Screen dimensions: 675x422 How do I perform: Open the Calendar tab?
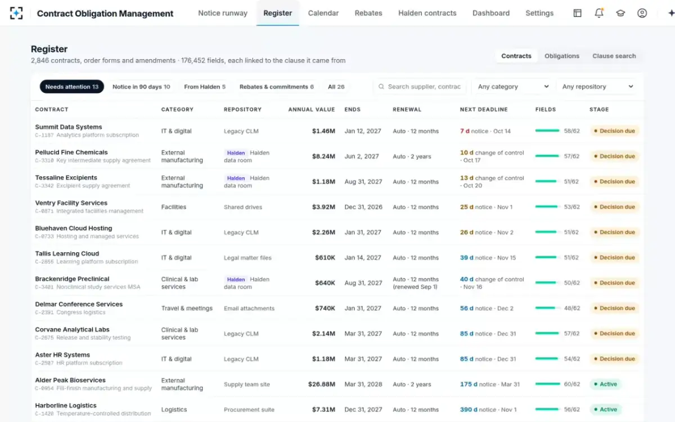click(x=323, y=13)
